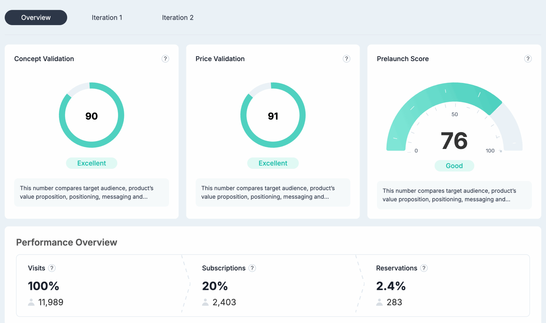
Task: Expand truncated description in Concept Validation card
Action: [x=91, y=192]
